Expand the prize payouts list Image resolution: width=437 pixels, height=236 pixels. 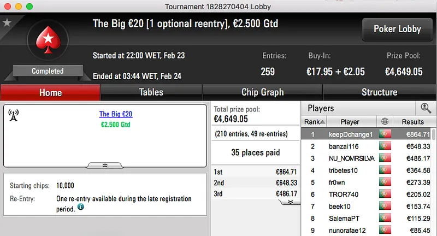tap(290, 202)
